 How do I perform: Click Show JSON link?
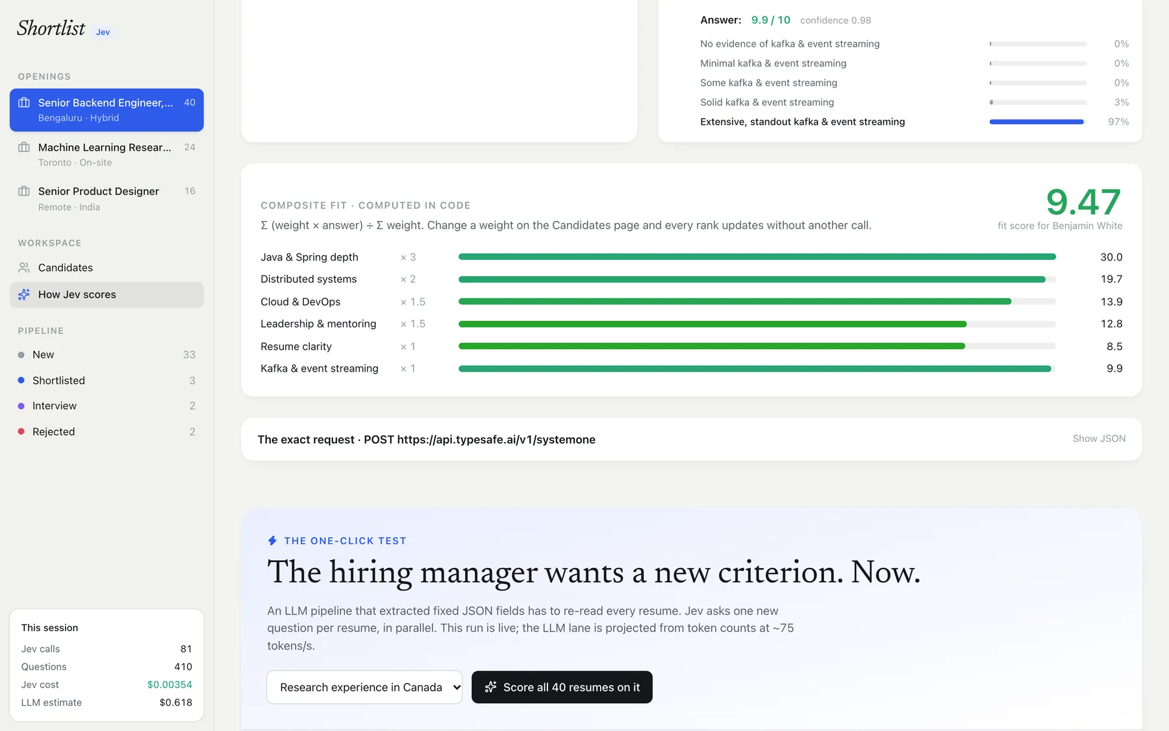pyautogui.click(x=1099, y=439)
